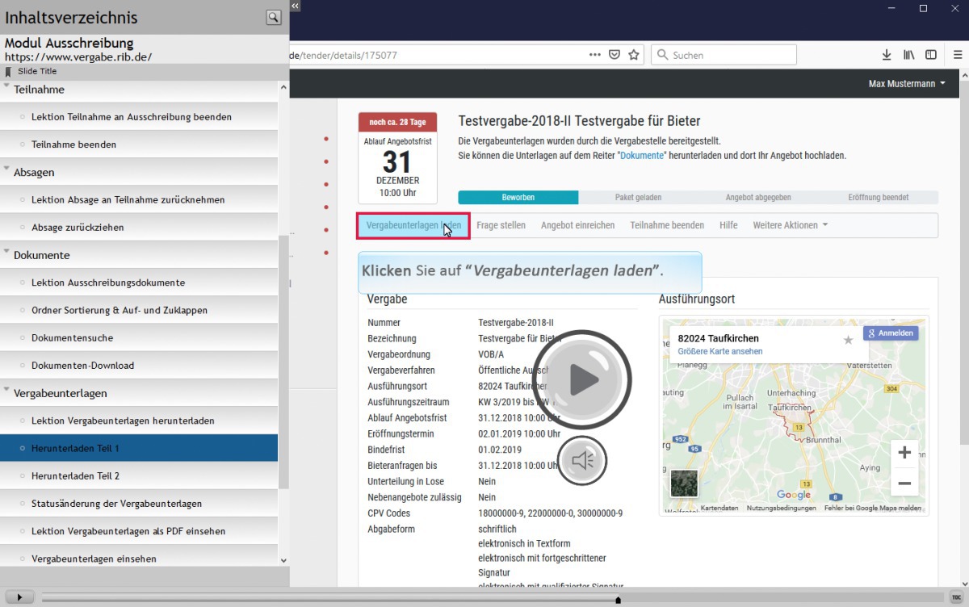Toggle the TOC button in player bar
This screenshot has height=607, width=969.
pyautogui.click(x=955, y=597)
